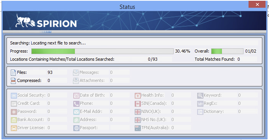Image resolution: width=269 pixels, height=140 pixels.
Task: Click the Dictionary label
Action: (214, 111)
